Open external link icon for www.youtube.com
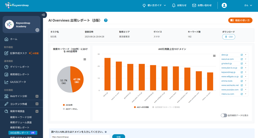 pos(242,90)
